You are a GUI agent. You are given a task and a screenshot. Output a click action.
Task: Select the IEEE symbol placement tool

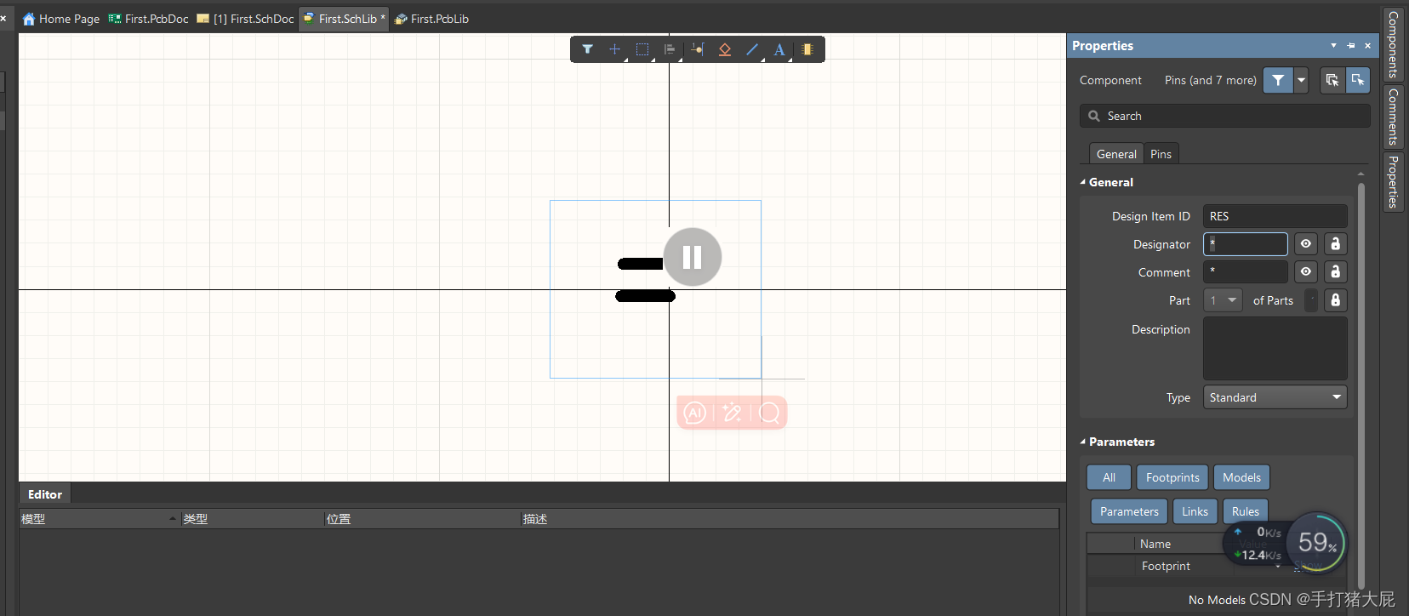pyautogui.click(x=725, y=49)
